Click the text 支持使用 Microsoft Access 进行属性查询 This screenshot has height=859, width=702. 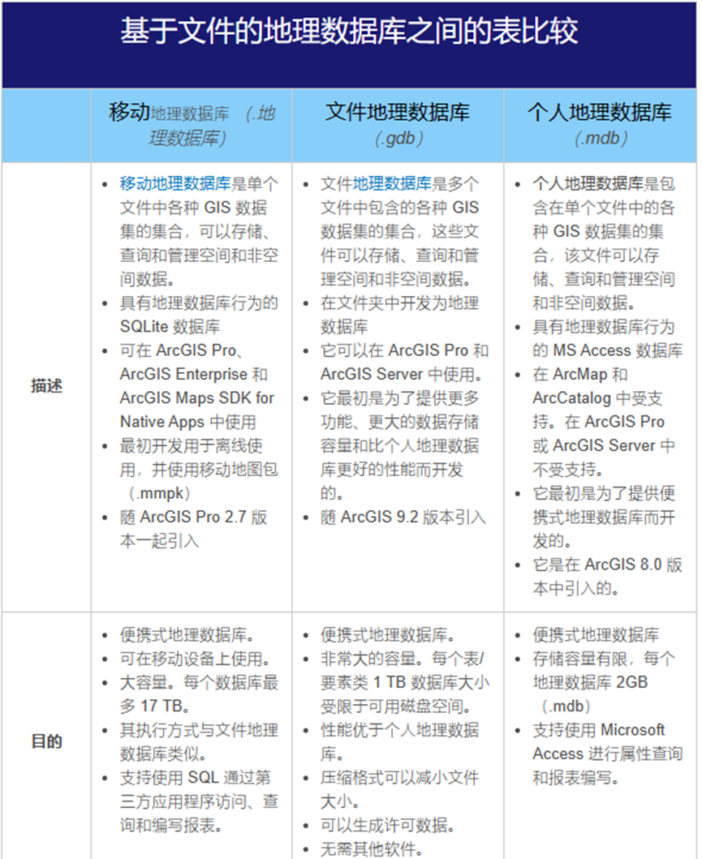coord(608,741)
